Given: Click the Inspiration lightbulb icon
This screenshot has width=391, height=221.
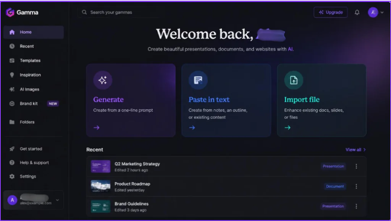Looking at the screenshot, I should click(12, 75).
